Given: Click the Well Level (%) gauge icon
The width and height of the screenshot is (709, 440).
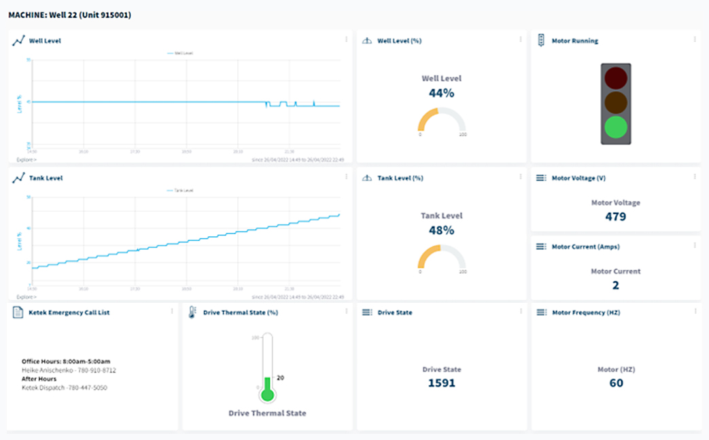Looking at the screenshot, I should 366,40.
